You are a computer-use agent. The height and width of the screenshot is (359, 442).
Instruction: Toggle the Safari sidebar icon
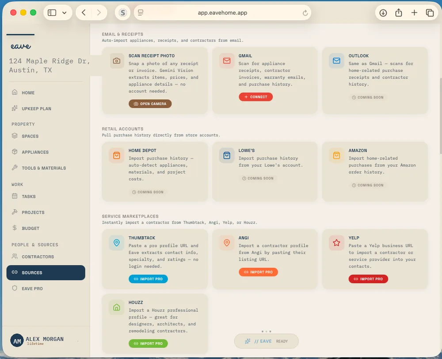point(52,13)
